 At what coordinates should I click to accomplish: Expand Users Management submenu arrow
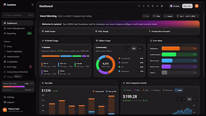coord(31,28)
